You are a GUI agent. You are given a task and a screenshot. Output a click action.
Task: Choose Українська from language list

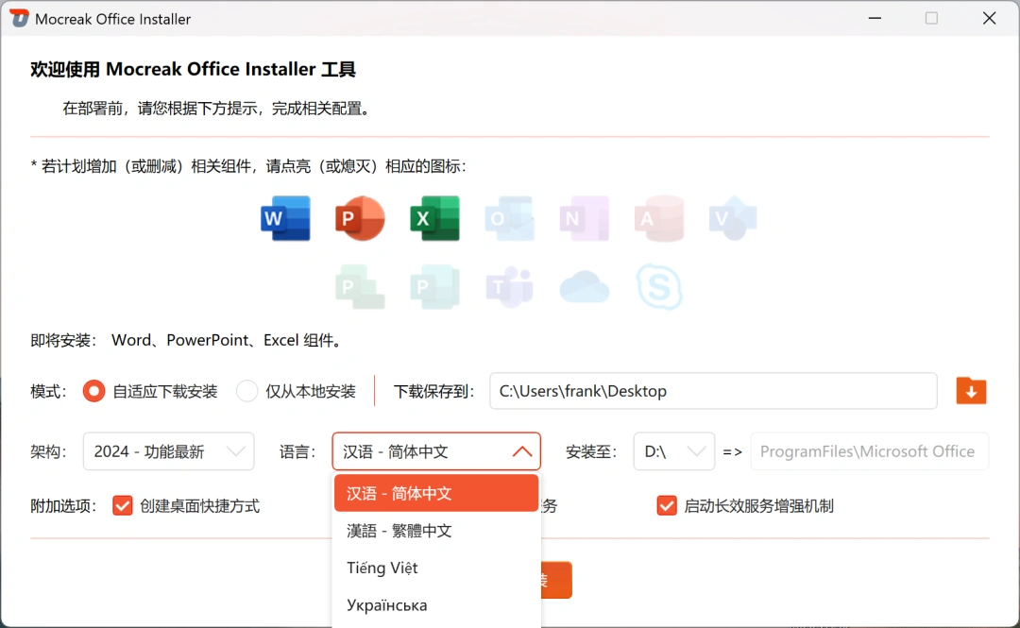coord(436,605)
